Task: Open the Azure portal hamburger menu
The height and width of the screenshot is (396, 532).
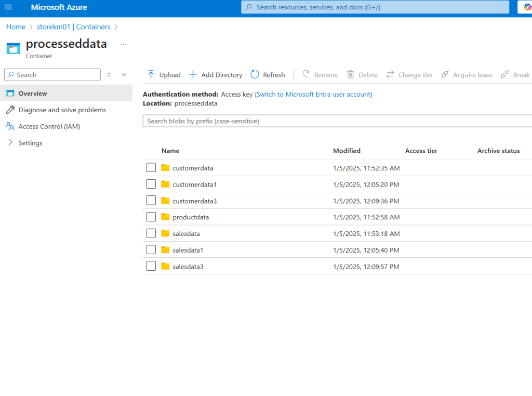Action: click(x=8, y=7)
